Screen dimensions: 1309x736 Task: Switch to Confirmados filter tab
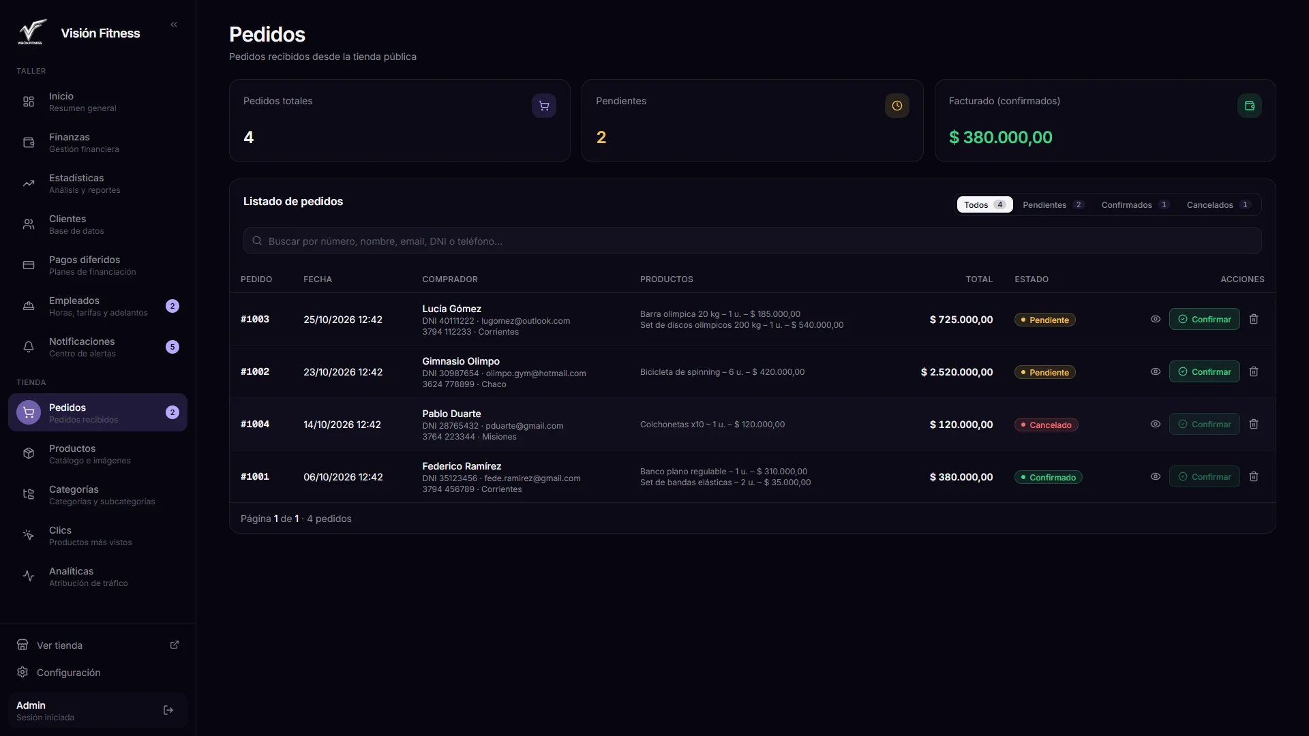click(1135, 204)
